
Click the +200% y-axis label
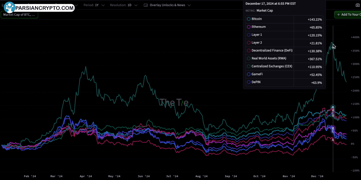355,90
